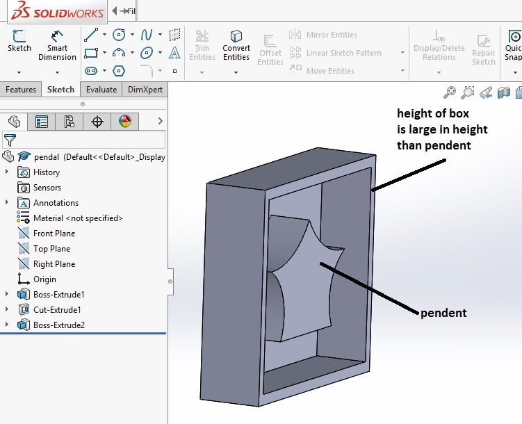Open Sketch button dropdown arrow
Viewport: 522px width, 424px height.
point(19,72)
